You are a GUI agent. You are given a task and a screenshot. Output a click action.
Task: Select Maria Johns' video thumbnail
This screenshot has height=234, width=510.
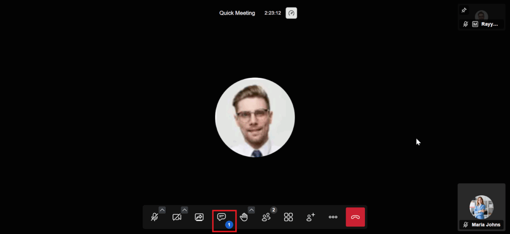481,207
